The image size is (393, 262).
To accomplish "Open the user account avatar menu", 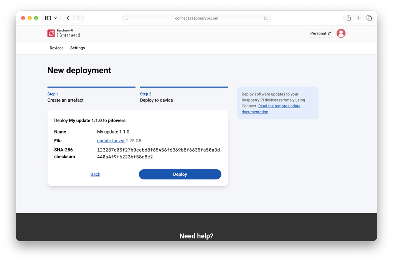I will (x=341, y=33).
